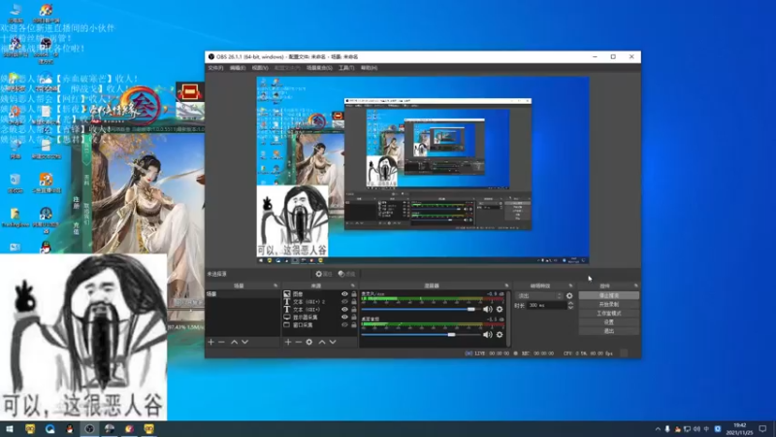Open the Edit menu in OBS

pyautogui.click(x=238, y=68)
